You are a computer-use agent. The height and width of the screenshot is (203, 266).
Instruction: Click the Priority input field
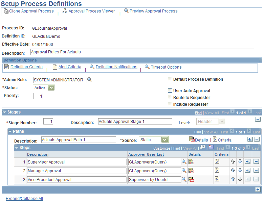click(38, 96)
